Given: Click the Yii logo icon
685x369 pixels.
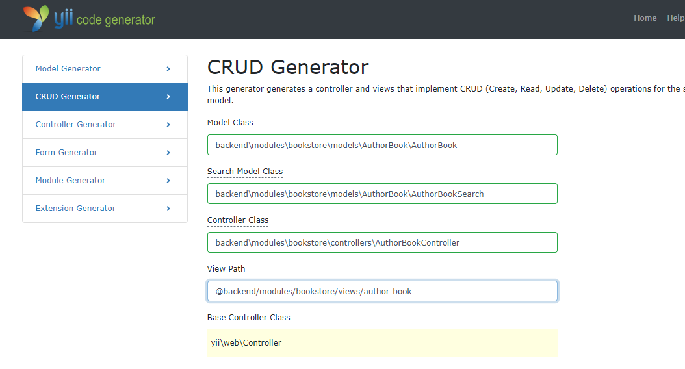Looking at the screenshot, I should click(36, 18).
